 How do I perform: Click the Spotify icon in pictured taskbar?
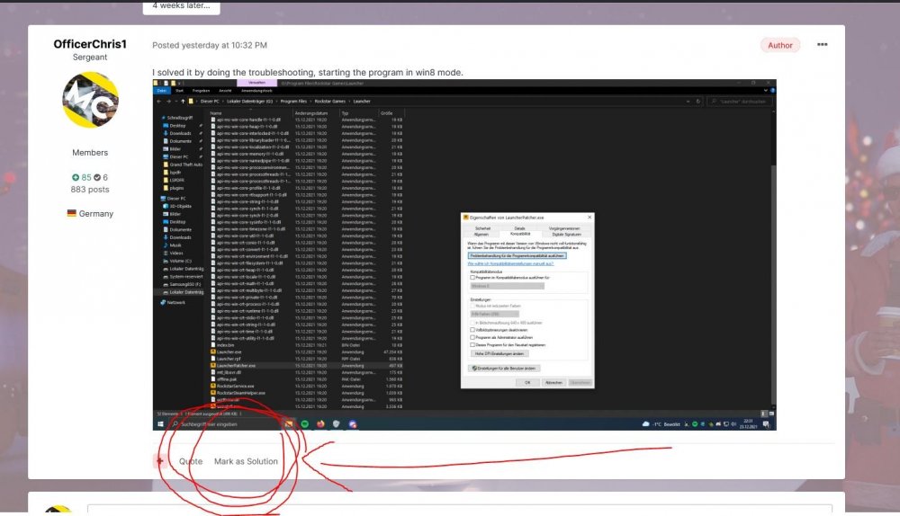(305, 424)
